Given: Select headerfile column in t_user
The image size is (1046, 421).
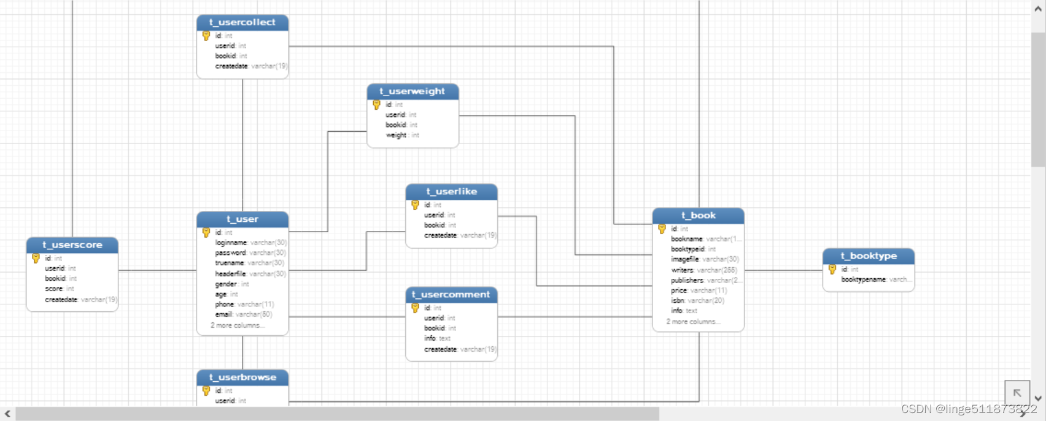Looking at the screenshot, I should (250, 274).
